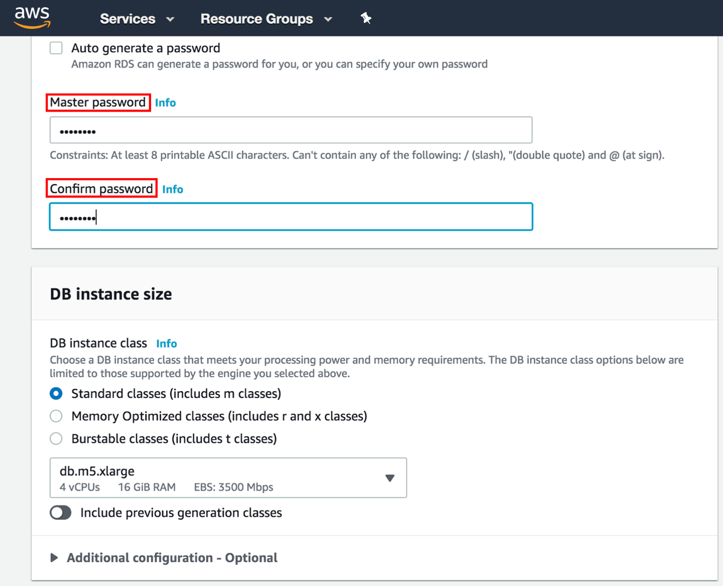Click the pin shortcut icon in header

tap(366, 19)
